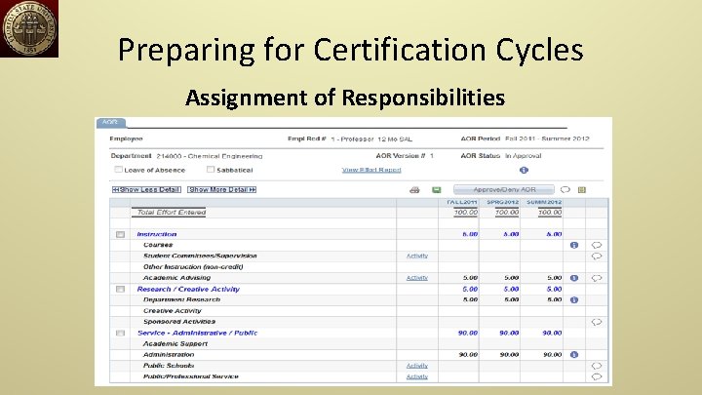
Task: Click the Florida State University seal logo
Action: pos(29,28)
